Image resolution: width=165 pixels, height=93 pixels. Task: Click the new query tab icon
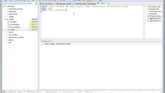point(109,4)
